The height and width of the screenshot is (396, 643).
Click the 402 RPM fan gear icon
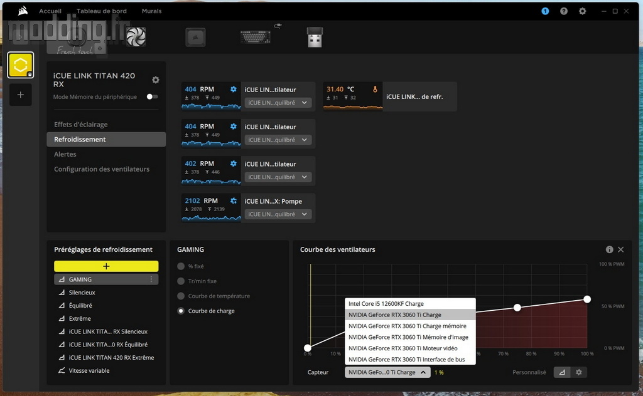[234, 164]
